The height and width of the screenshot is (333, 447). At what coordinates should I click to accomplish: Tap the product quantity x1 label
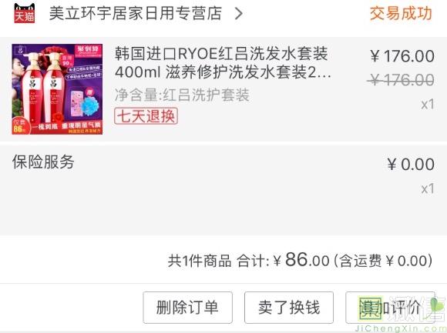click(x=428, y=105)
